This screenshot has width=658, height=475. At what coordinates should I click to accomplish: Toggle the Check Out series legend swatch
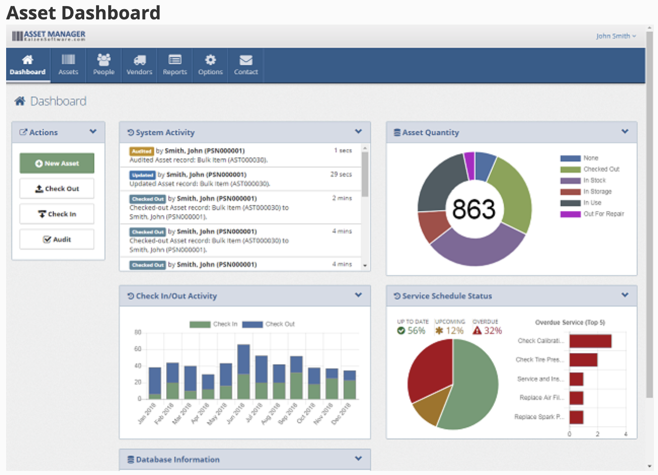252,324
